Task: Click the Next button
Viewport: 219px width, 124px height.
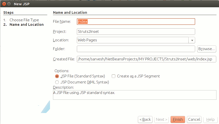Action: [161, 119]
